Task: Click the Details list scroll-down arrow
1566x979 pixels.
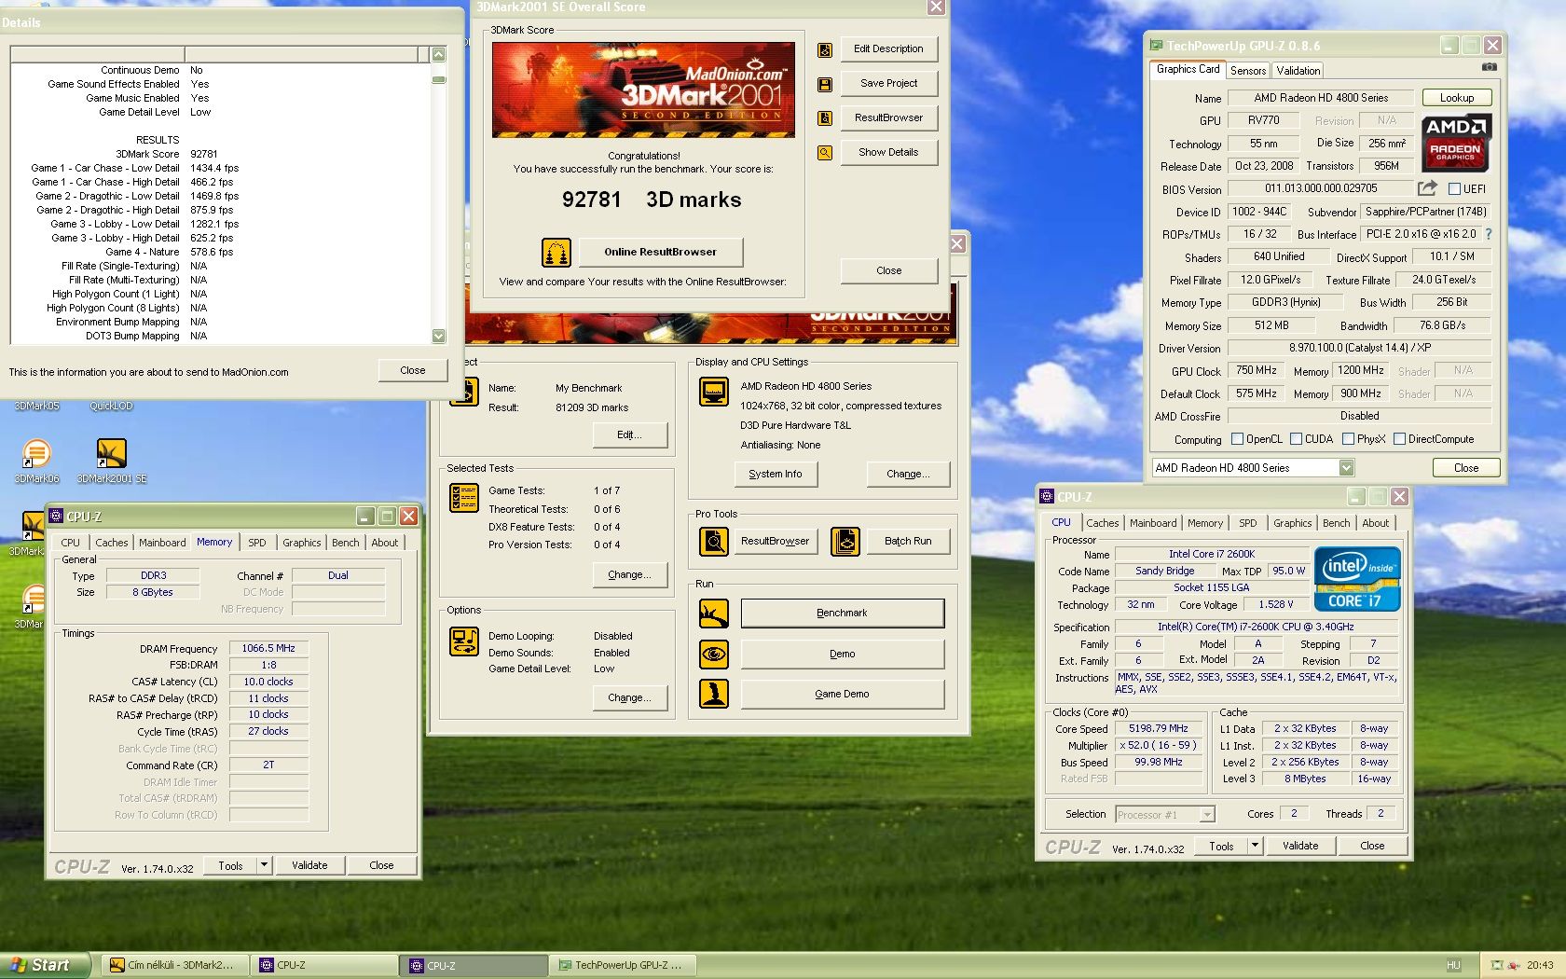Action: tap(439, 336)
